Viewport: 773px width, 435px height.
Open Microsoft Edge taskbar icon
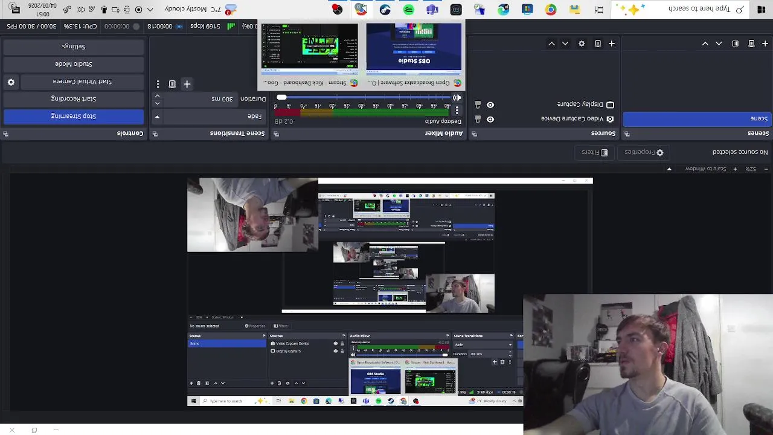tap(504, 9)
